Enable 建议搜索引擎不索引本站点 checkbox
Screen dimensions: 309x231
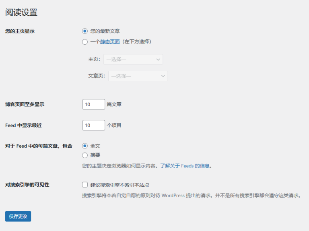click(85, 185)
